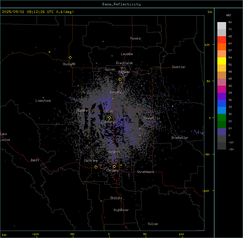Click the Lake Louise label

(x=5, y=137)
